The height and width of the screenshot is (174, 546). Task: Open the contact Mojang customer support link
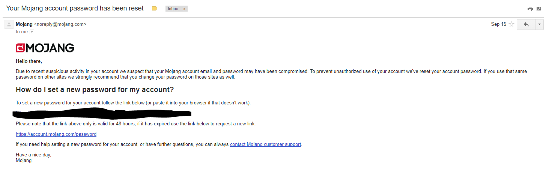click(x=265, y=144)
